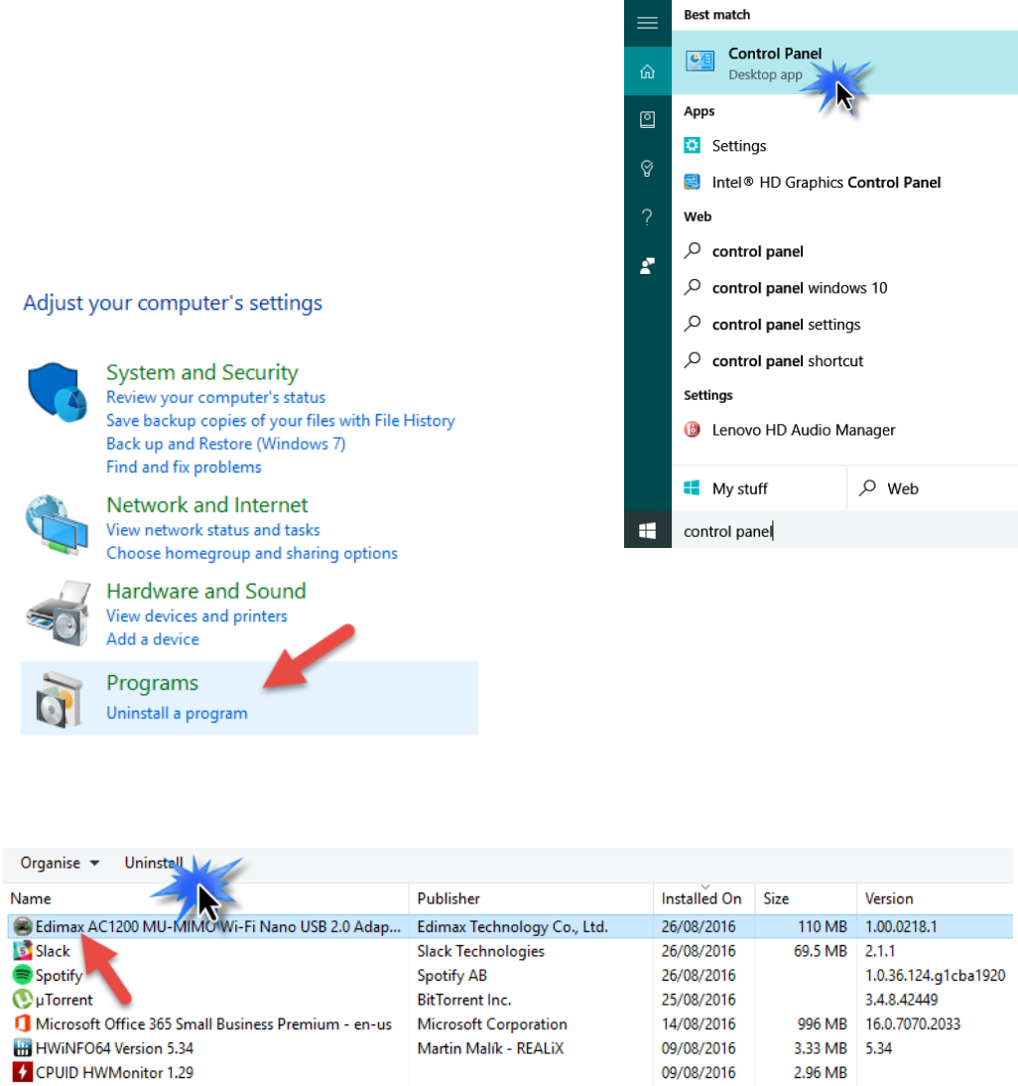Switch to My stuff filter
The width and height of the screenshot is (1018, 1086).
pos(759,488)
